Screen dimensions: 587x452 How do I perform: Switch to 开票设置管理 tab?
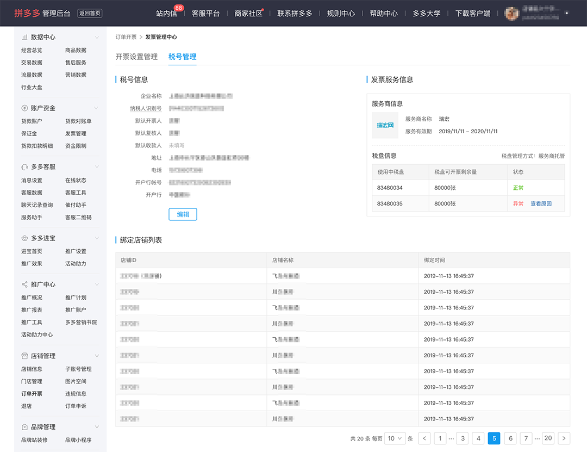(x=136, y=57)
